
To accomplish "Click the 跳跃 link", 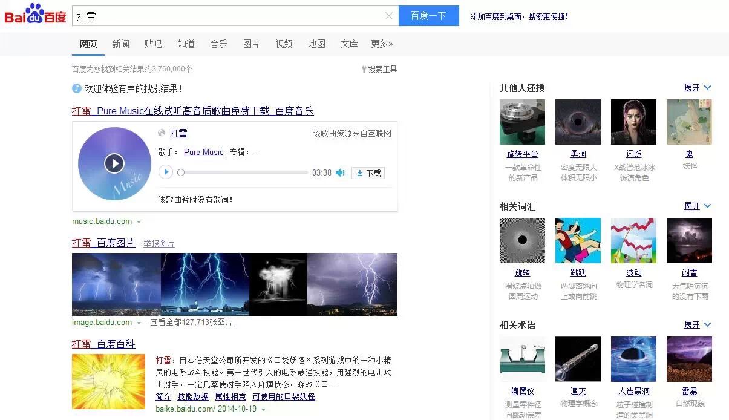I will tap(578, 273).
